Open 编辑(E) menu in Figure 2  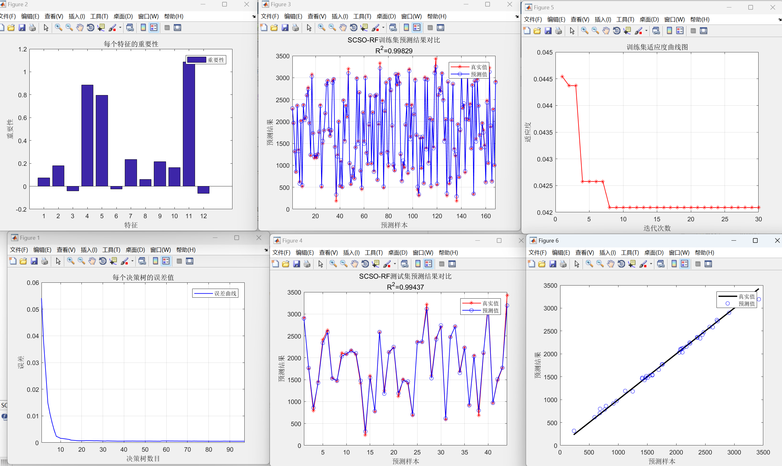tap(30, 16)
